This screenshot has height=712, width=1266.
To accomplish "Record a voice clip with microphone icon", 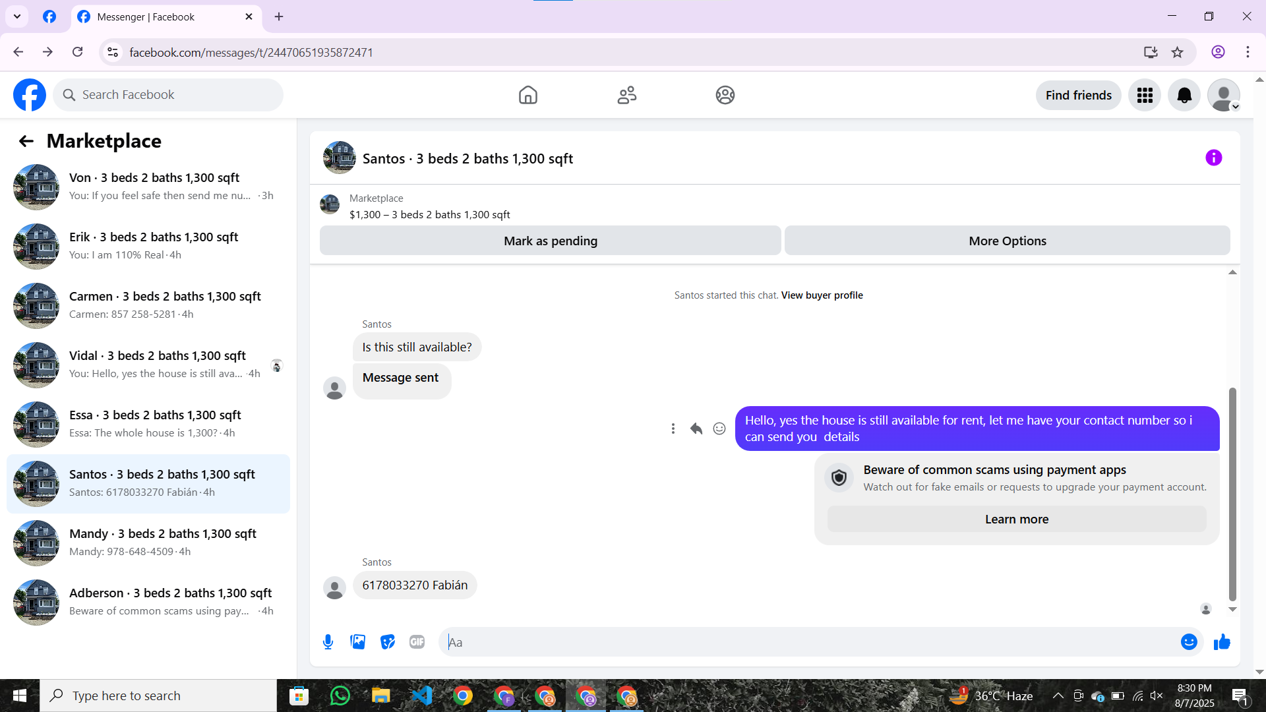I will click(x=328, y=641).
